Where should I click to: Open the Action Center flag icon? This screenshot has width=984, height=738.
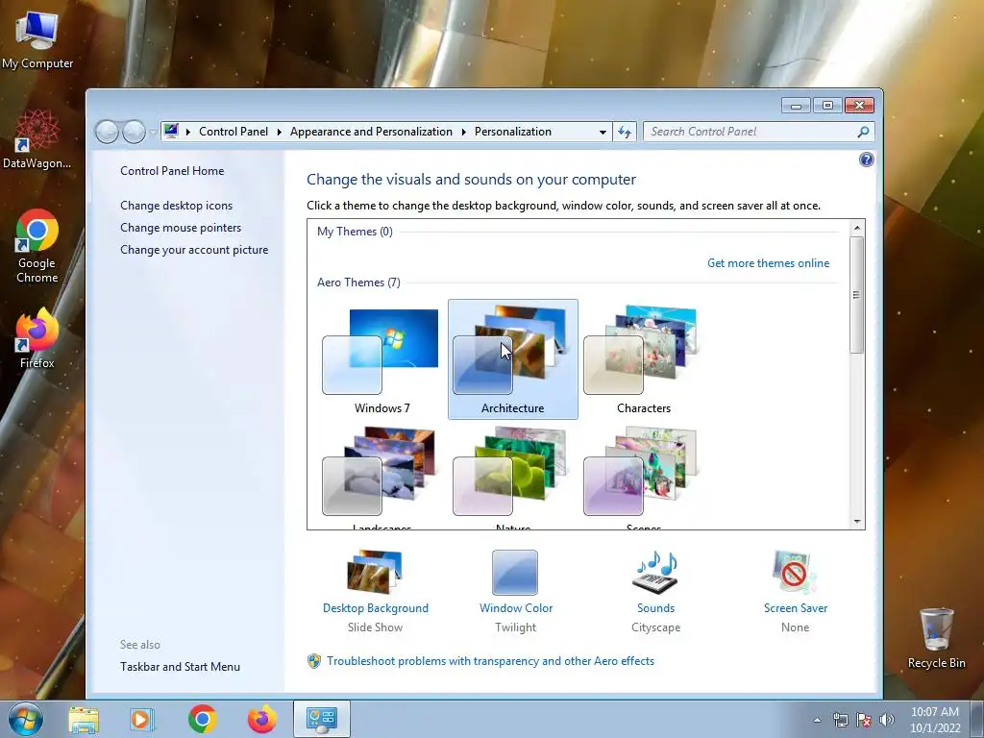(864, 720)
